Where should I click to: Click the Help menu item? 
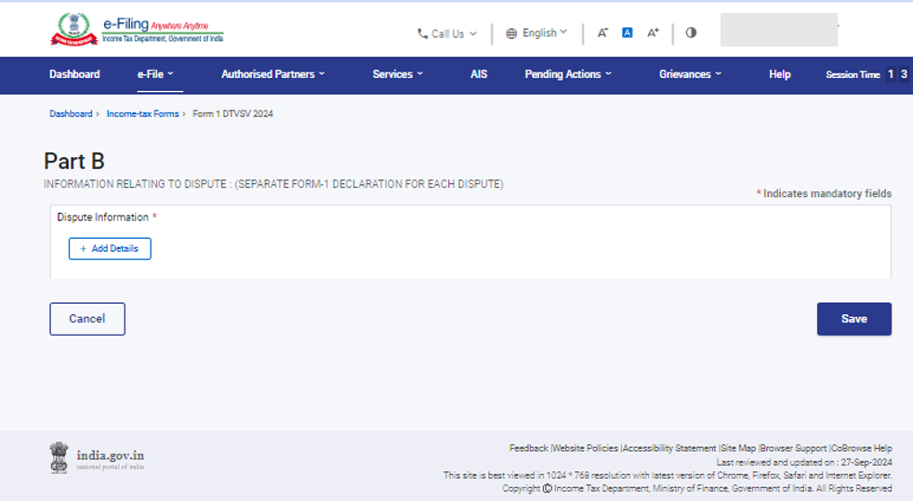780,74
